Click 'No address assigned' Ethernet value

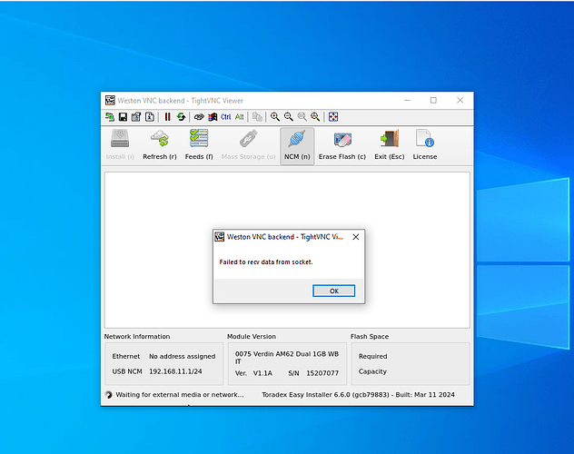coord(182,356)
